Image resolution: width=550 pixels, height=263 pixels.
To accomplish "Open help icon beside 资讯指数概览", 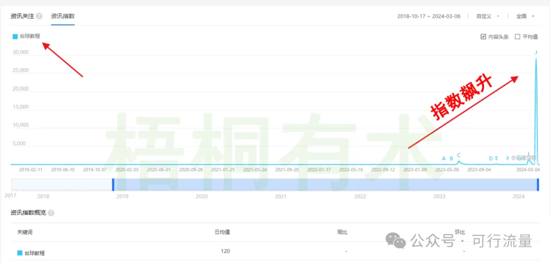I will (x=51, y=213).
